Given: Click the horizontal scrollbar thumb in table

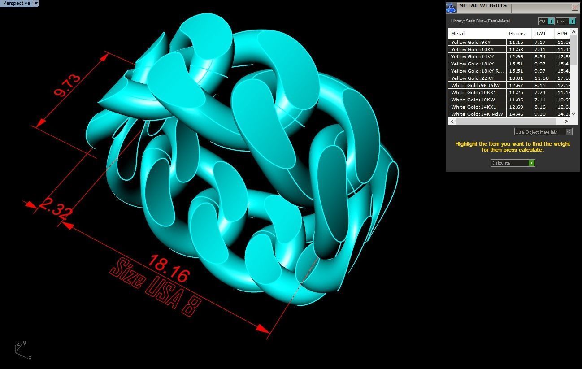Looking at the screenshot, I should point(507,121).
